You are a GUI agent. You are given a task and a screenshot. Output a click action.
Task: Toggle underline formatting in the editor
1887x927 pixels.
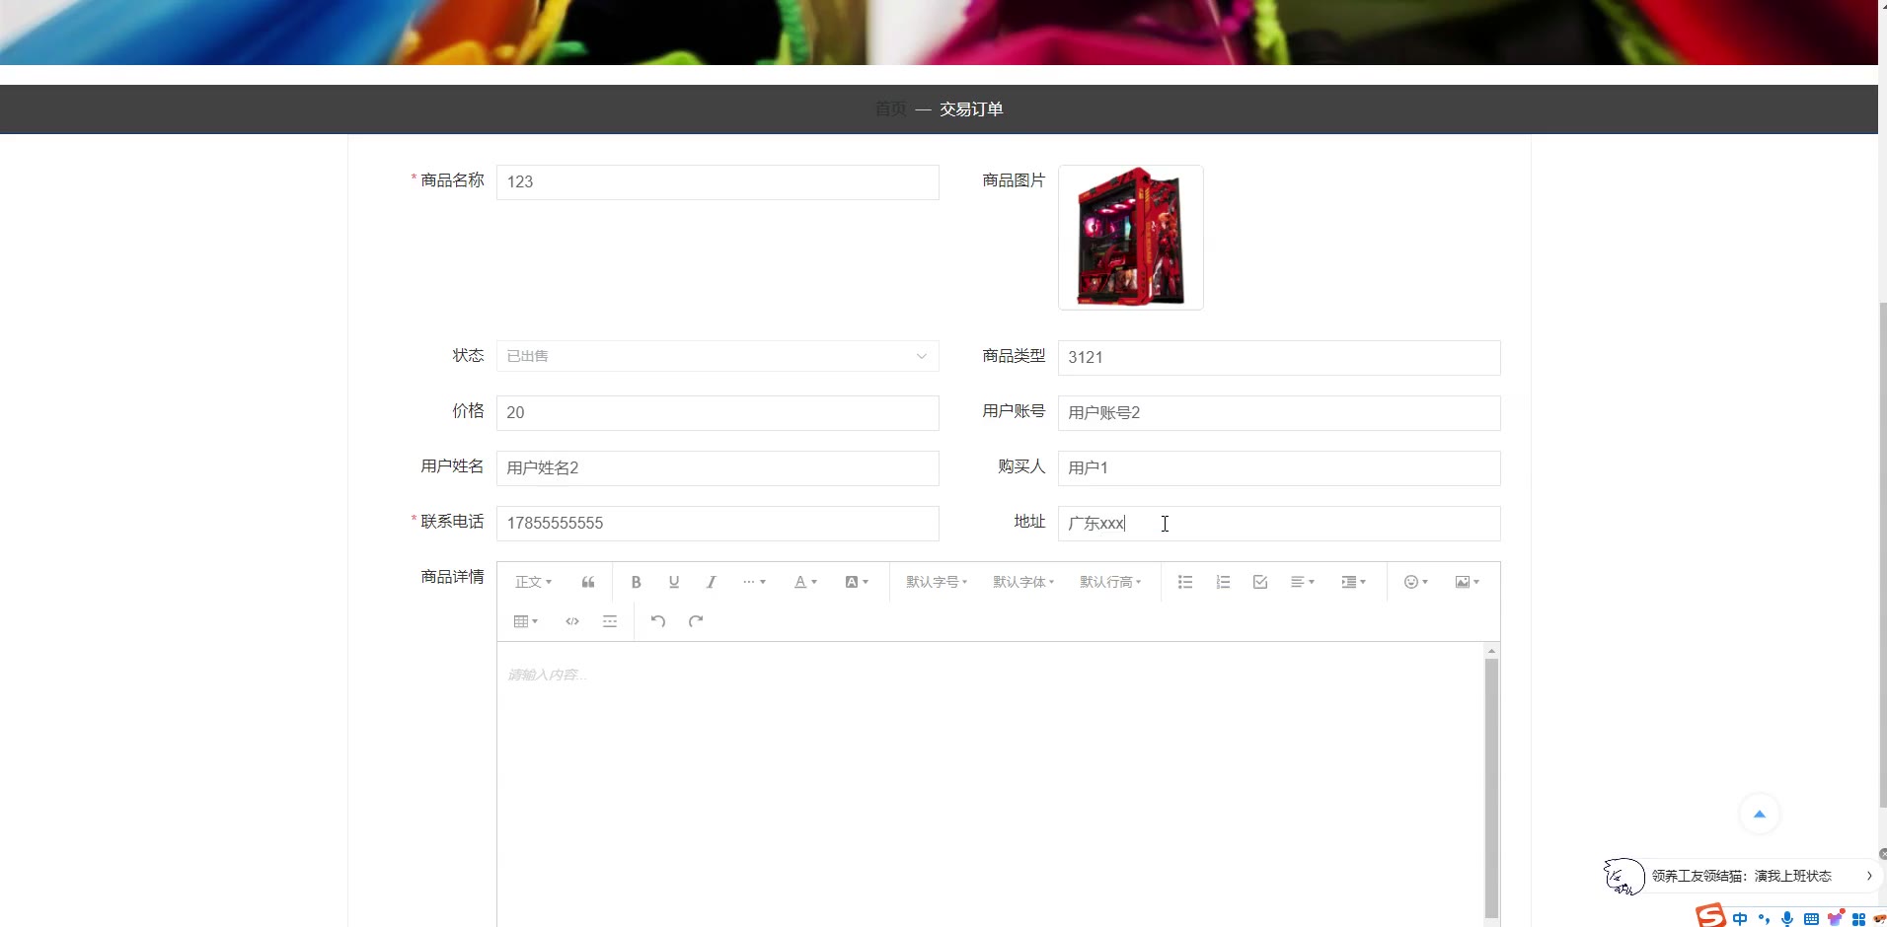tap(674, 582)
